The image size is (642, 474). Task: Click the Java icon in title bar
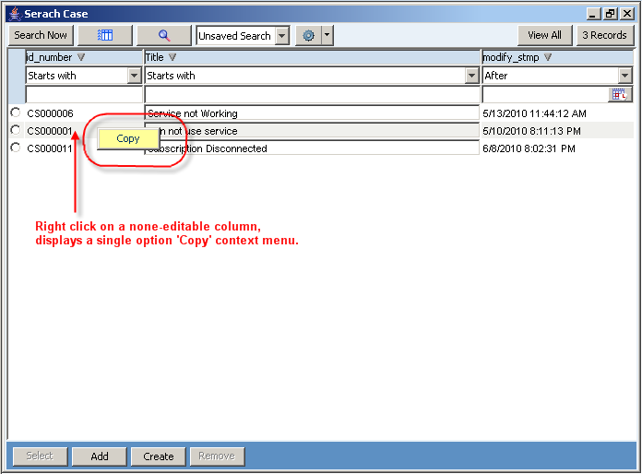pos(14,14)
